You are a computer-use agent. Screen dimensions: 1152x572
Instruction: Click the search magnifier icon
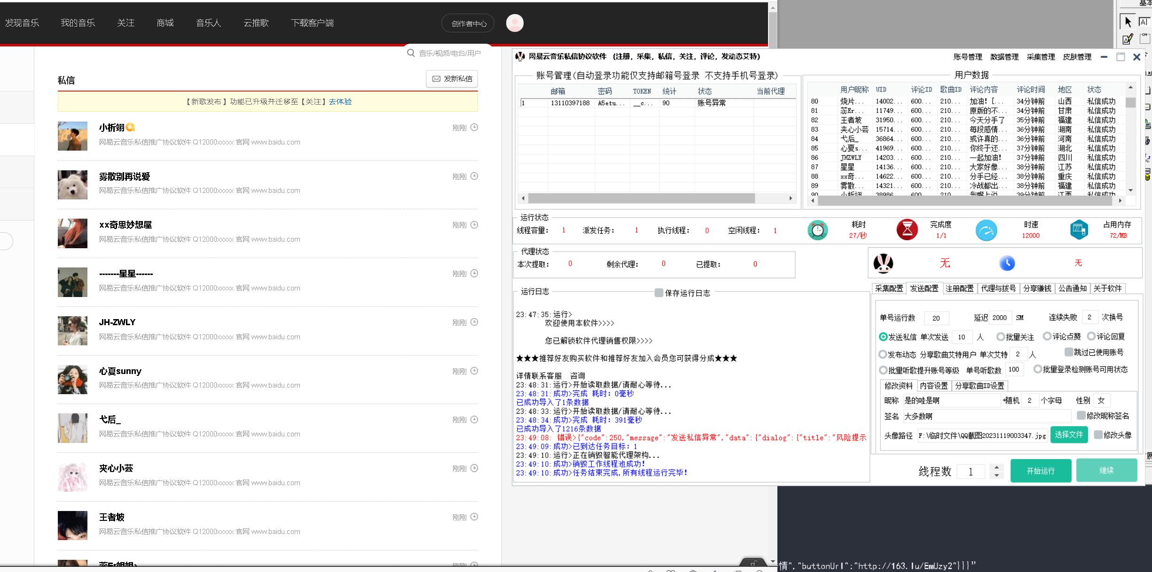point(411,53)
